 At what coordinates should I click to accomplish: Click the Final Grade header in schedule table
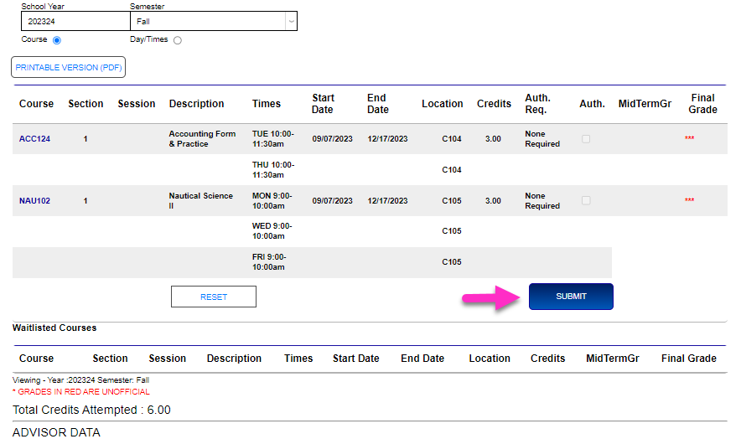click(702, 104)
